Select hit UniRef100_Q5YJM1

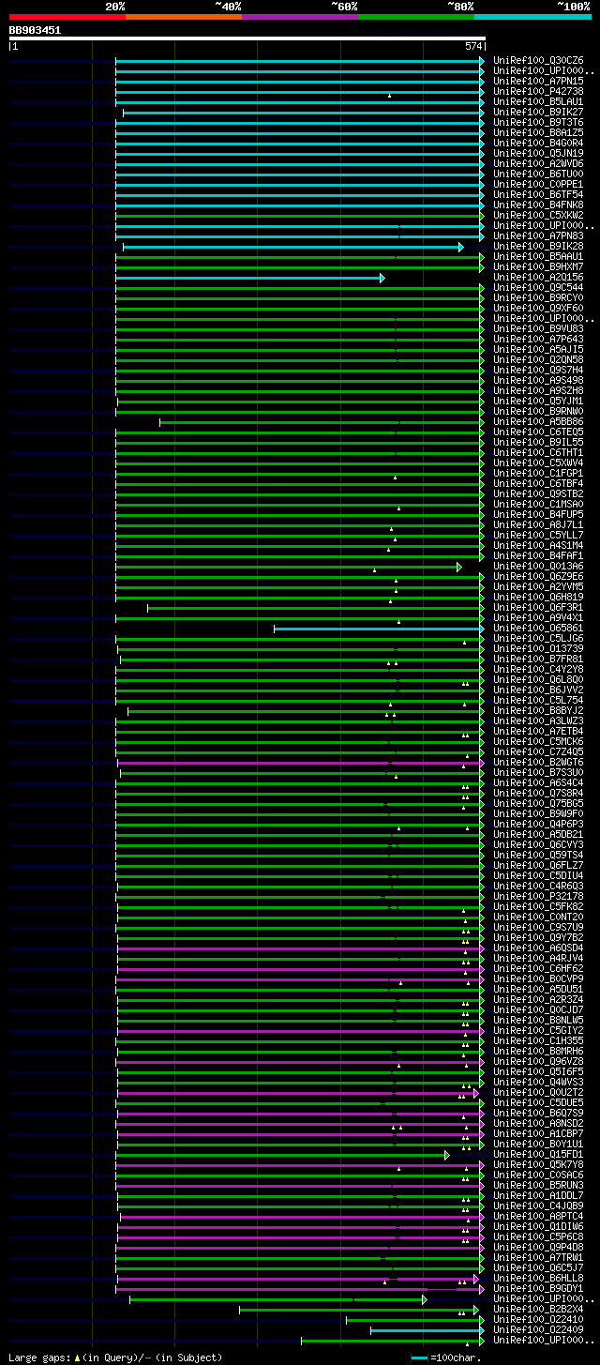[x=538, y=401]
